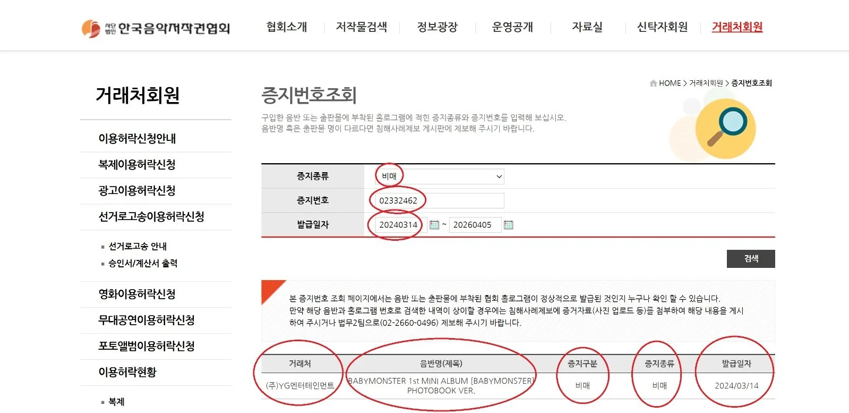Click the 증지종류 column header in results
Image resolution: width=849 pixels, height=413 pixels.
click(x=659, y=364)
